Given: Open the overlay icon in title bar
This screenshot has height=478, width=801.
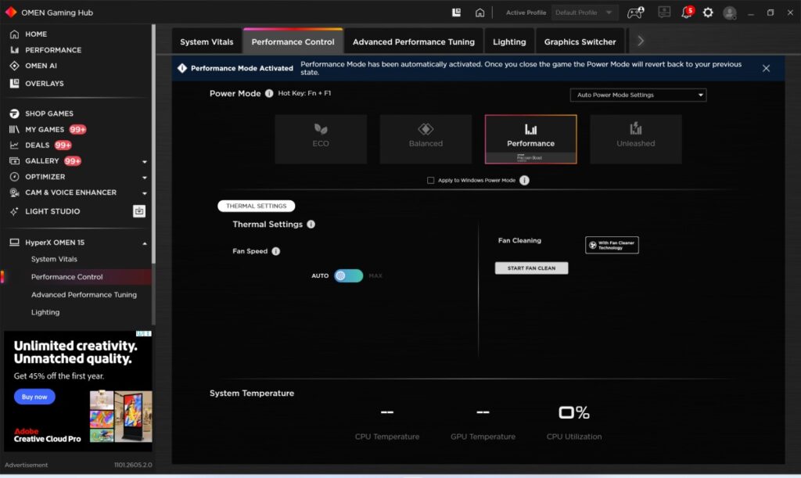Looking at the screenshot, I should (x=456, y=13).
